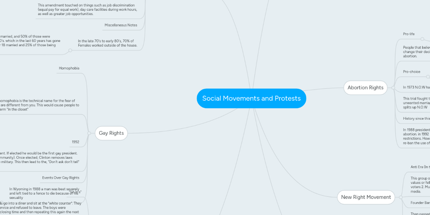Select the "Founder" node under New Right Movement
430x215 pixels.
click(x=421, y=203)
